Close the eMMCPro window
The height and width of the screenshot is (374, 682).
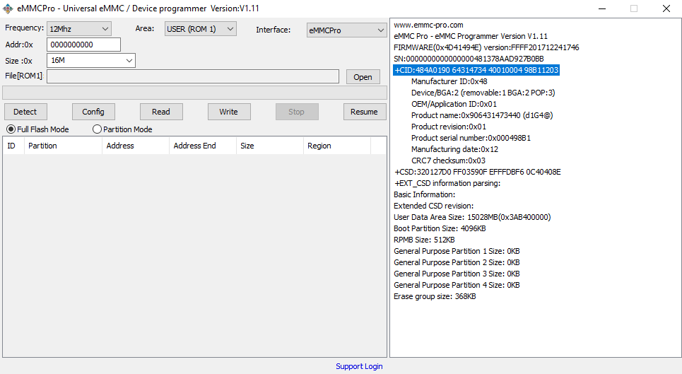[666, 8]
